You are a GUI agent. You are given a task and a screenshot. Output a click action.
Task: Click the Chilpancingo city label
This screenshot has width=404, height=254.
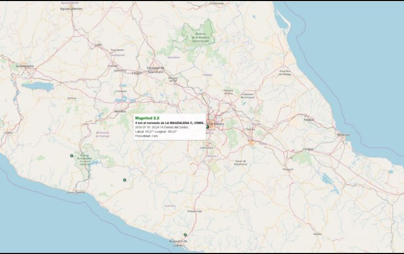194,212
